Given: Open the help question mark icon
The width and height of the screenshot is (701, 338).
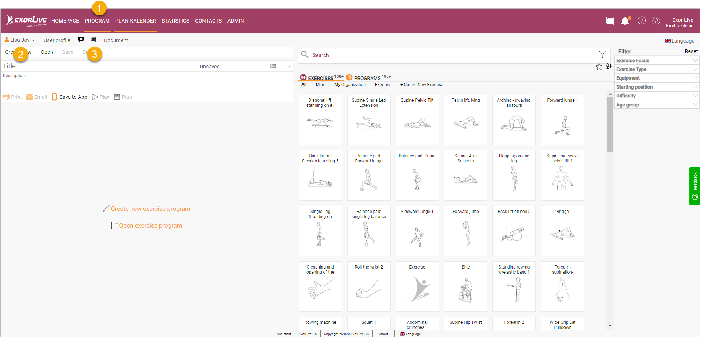Looking at the screenshot, I should tap(642, 21).
